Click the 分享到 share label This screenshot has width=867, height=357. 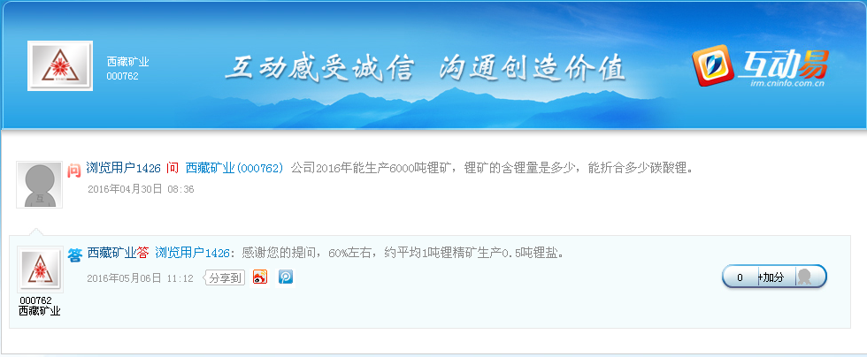tap(225, 278)
